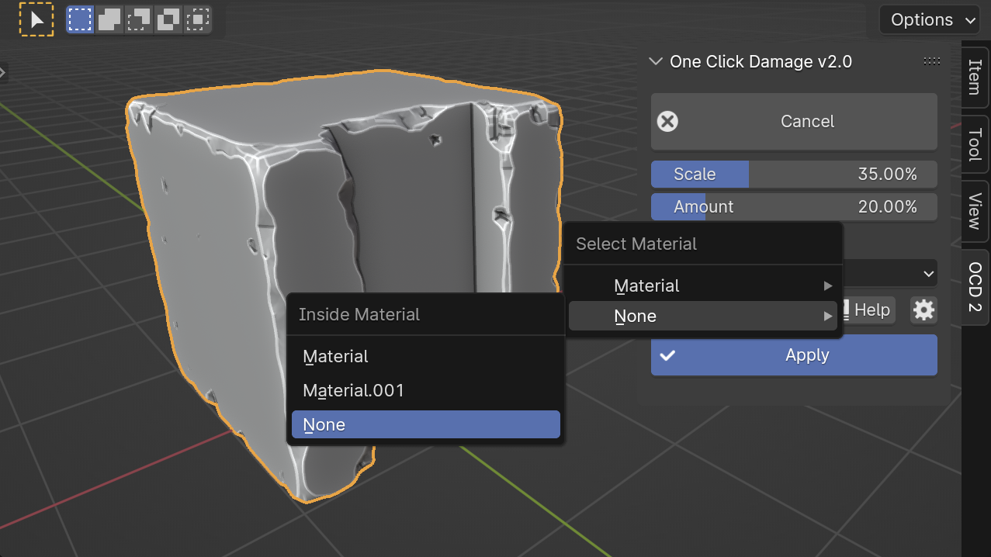Adjust the Amount slider at 20.00%
This screenshot has height=557, width=991.
[794, 207]
